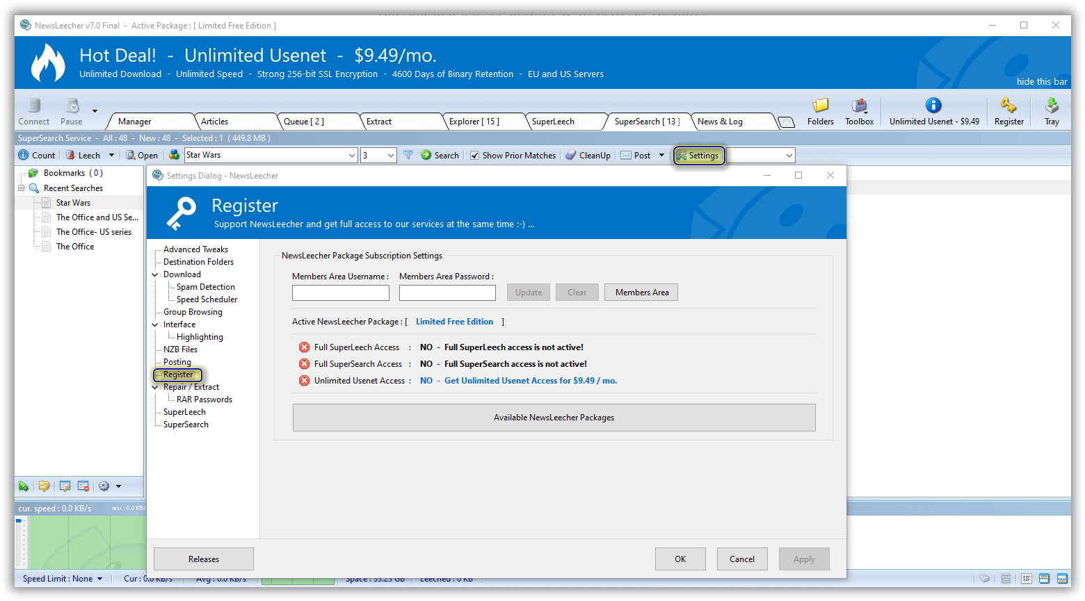Open the number 3 dropdown
This screenshot has height=601, width=1085.
tap(391, 156)
